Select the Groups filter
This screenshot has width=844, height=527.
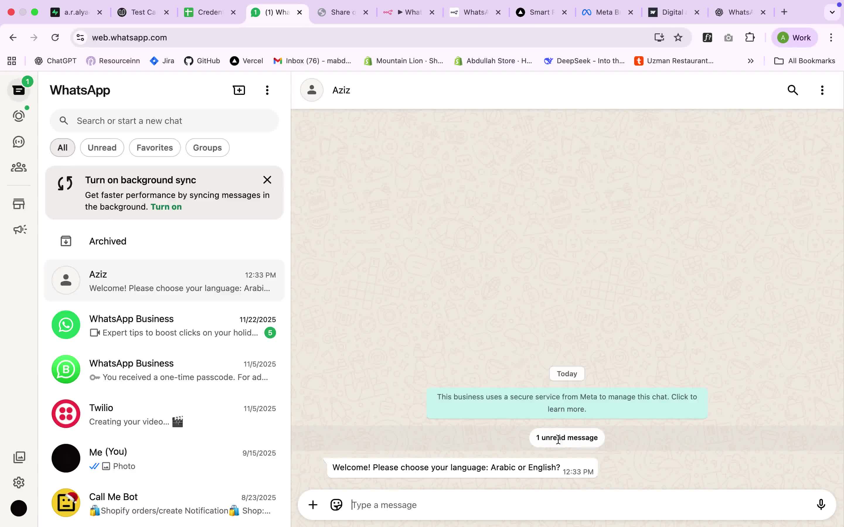(207, 148)
